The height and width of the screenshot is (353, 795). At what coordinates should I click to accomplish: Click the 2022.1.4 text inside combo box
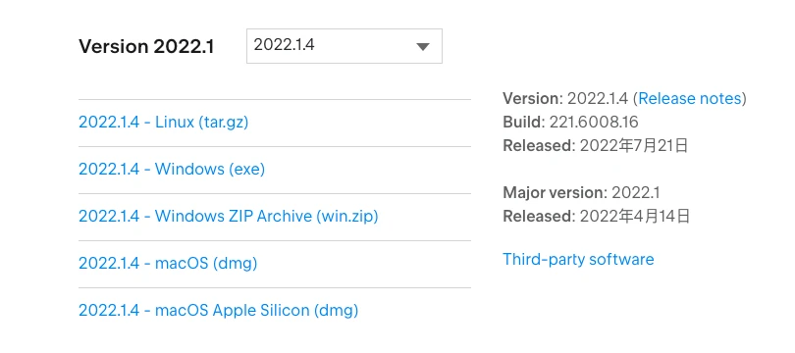pyautogui.click(x=284, y=45)
